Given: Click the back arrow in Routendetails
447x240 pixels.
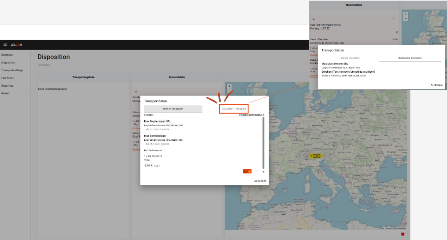Looking at the screenshot, I should [136, 92].
